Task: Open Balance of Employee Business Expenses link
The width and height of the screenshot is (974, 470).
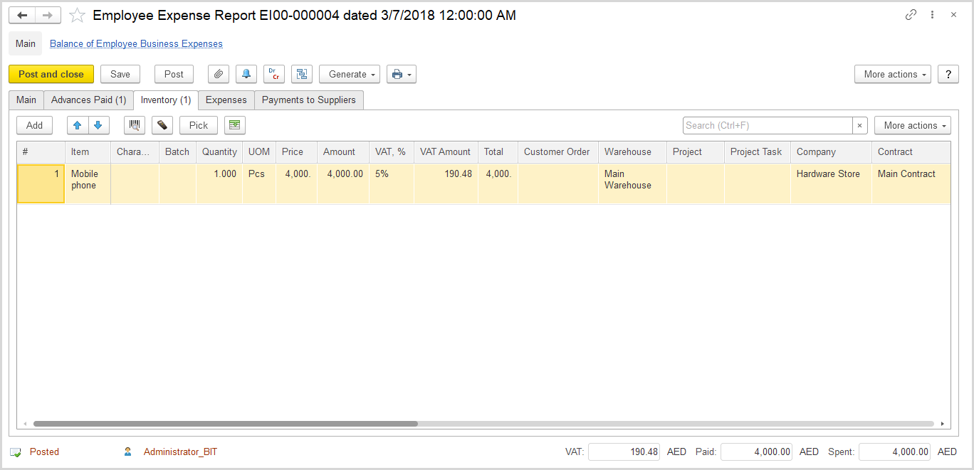Action: tap(135, 43)
